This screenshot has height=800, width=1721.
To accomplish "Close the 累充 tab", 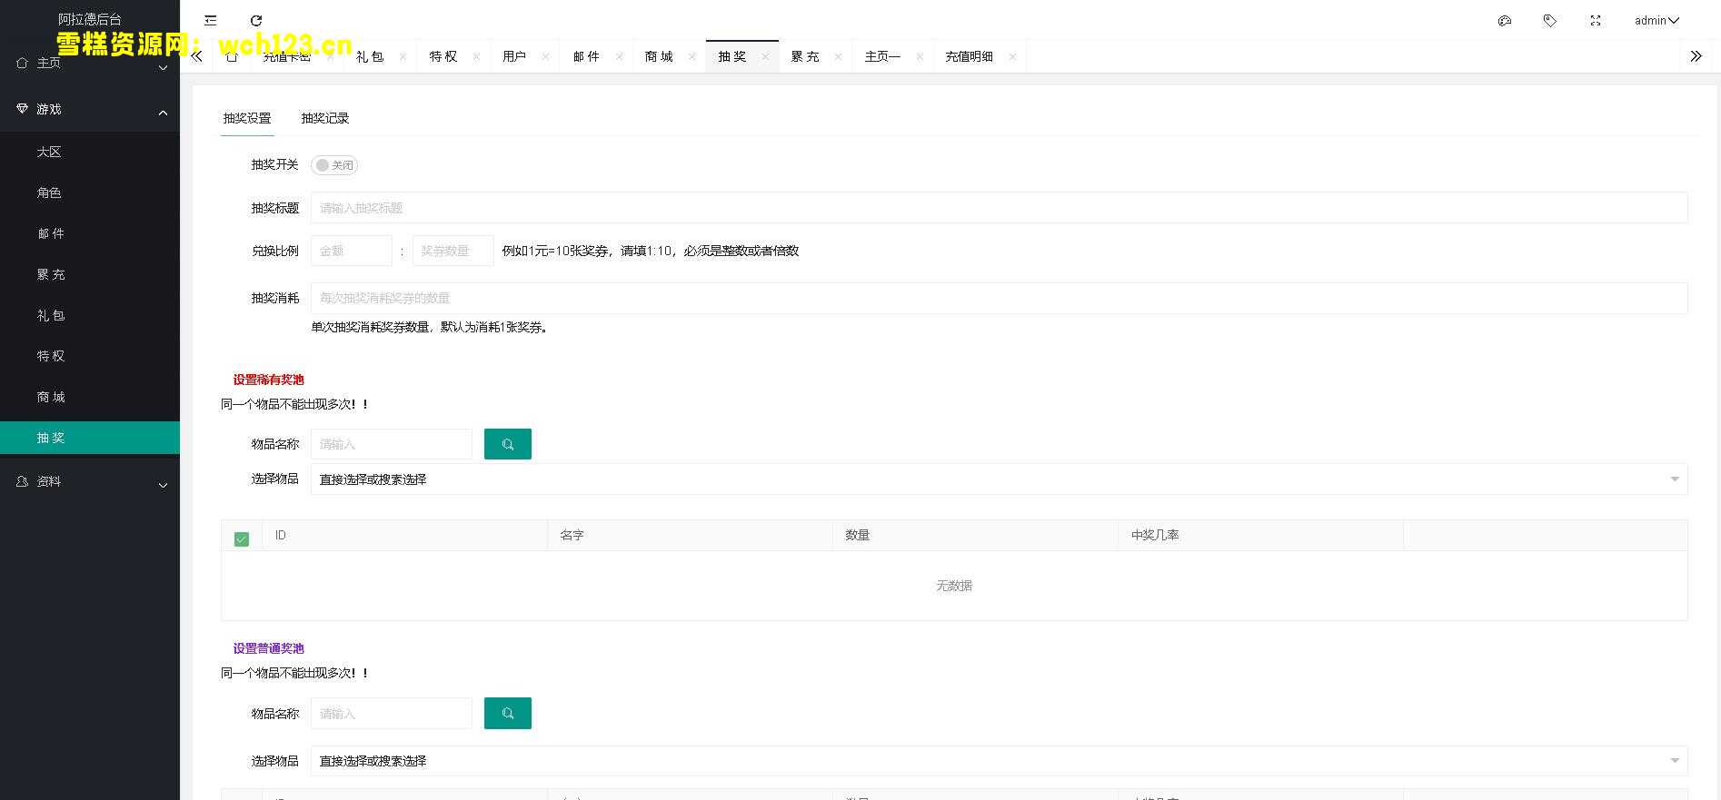I will point(839,56).
